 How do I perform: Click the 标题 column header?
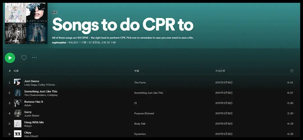[16, 71]
